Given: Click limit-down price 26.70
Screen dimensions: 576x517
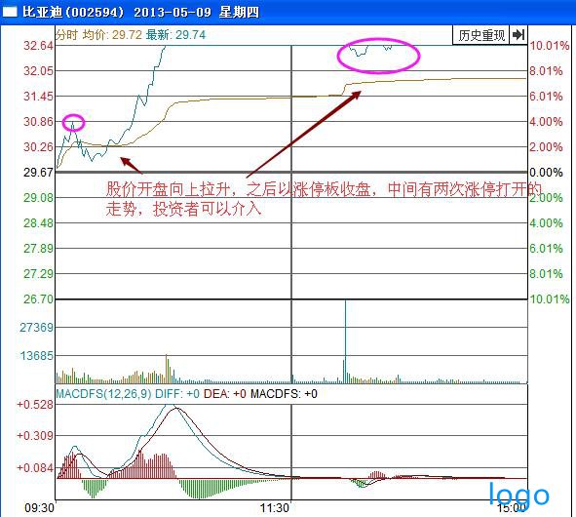Looking at the screenshot, I should tap(38, 298).
